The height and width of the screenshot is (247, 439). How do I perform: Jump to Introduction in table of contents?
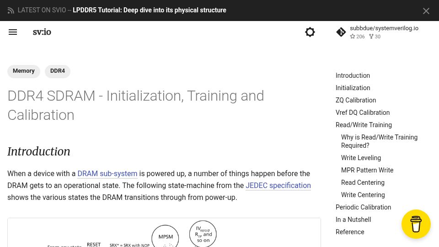[353, 75]
